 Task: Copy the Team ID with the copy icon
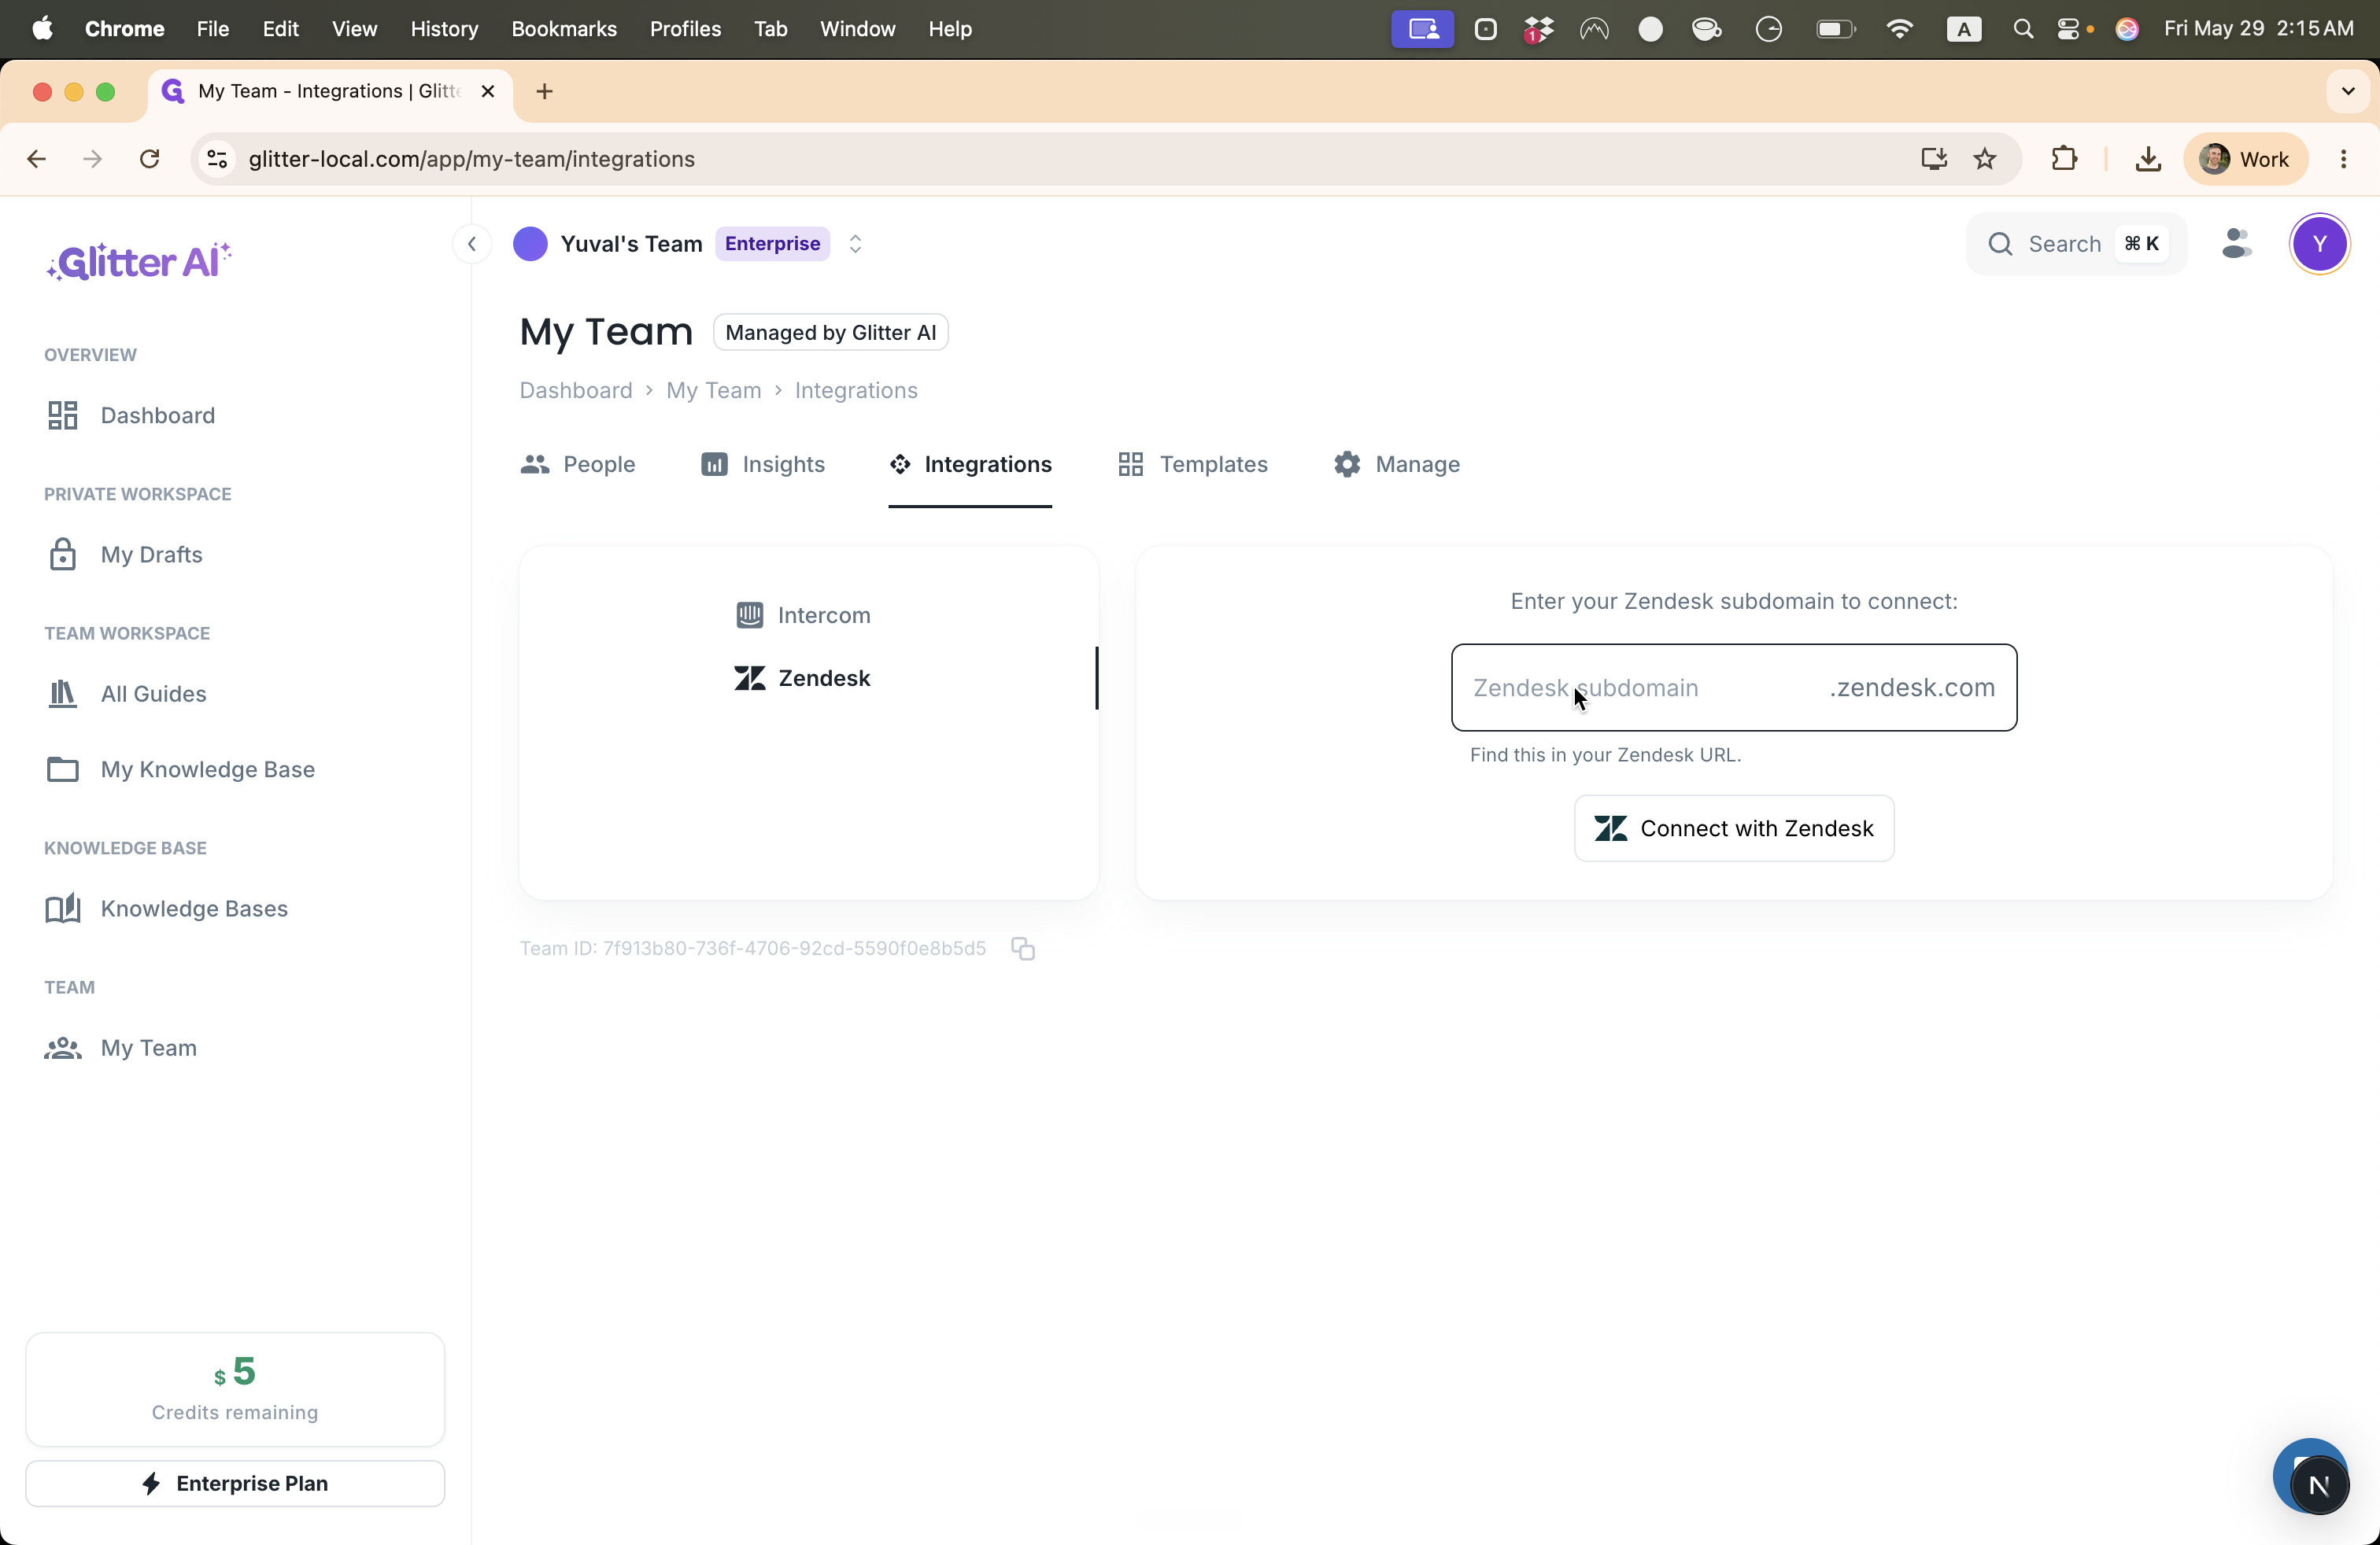tap(1023, 949)
